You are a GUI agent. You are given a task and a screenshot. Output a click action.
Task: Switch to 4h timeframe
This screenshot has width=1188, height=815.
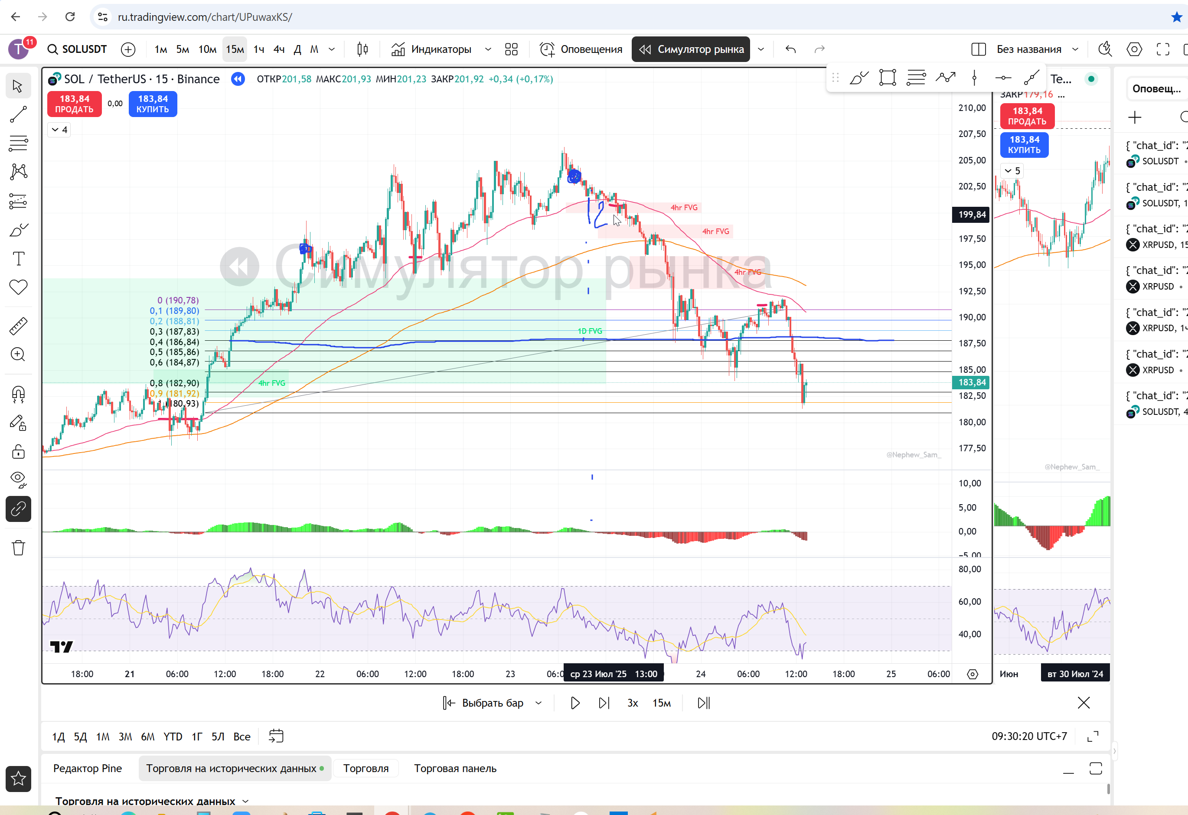(x=279, y=49)
